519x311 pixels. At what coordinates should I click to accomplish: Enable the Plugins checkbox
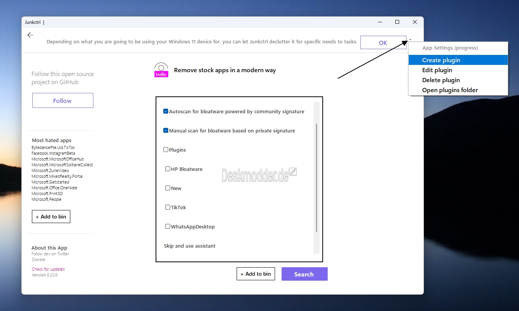coord(166,150)
